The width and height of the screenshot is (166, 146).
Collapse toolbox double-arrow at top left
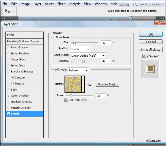(4, 19)
